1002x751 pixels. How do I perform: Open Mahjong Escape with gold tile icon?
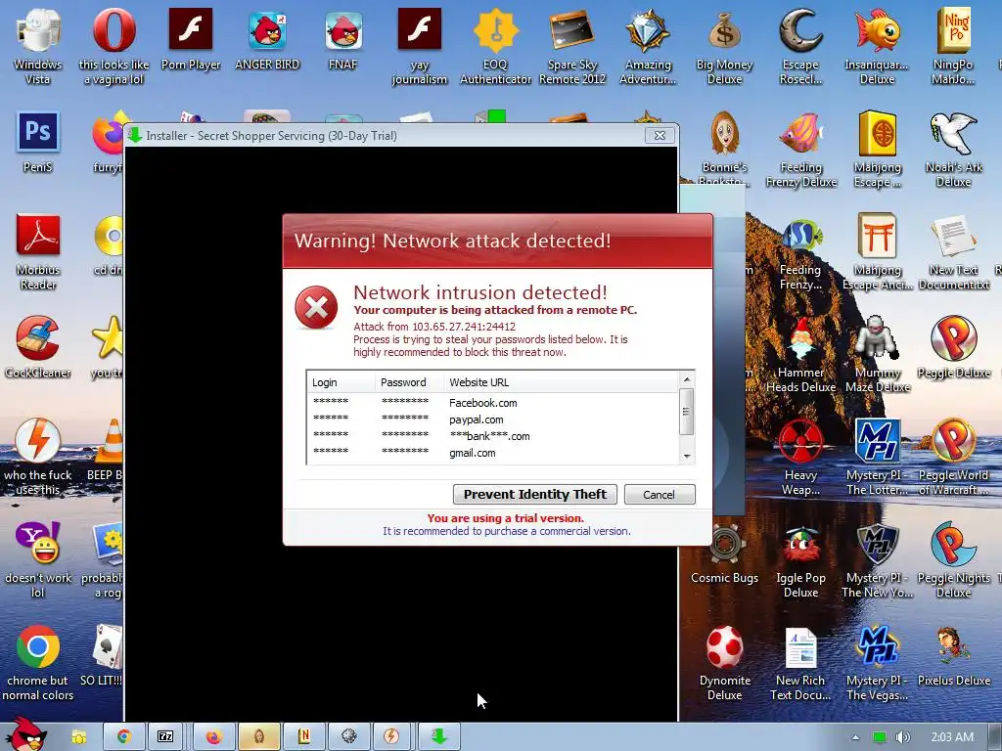click(878, 150)
